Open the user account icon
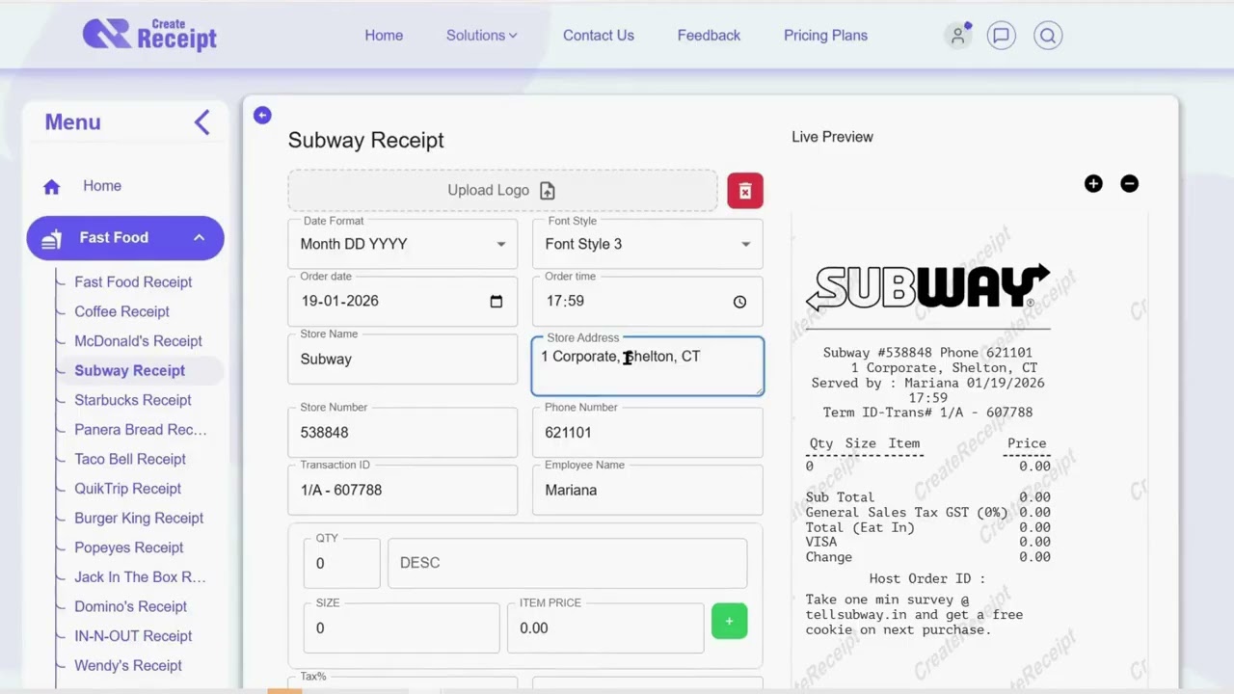 tap(957, 36)
